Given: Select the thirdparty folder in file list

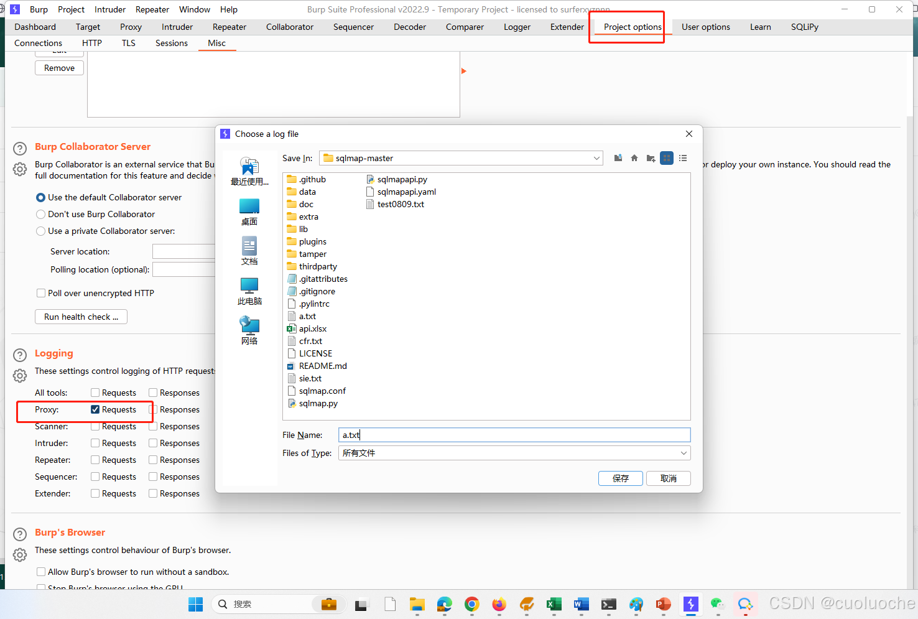Looking at the screenshot, I should tap(312, 266).
